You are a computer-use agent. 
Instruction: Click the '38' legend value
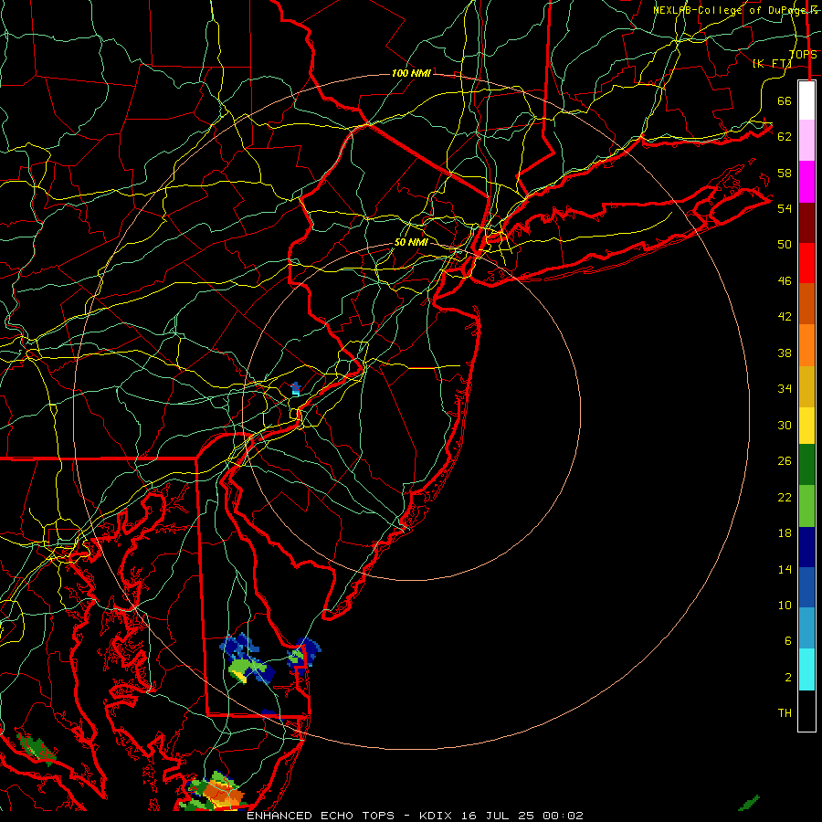click(x=785, y=353)
